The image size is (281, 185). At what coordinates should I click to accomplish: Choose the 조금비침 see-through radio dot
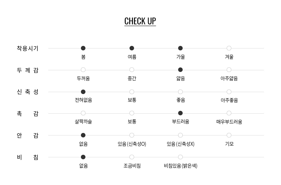(x=132, y=157)
